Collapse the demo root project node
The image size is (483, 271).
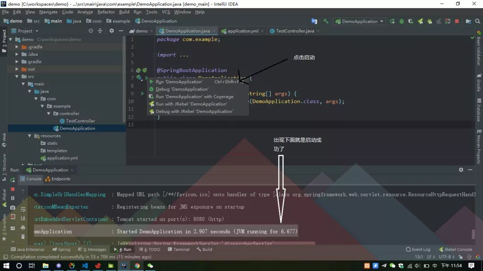(11, 39)
